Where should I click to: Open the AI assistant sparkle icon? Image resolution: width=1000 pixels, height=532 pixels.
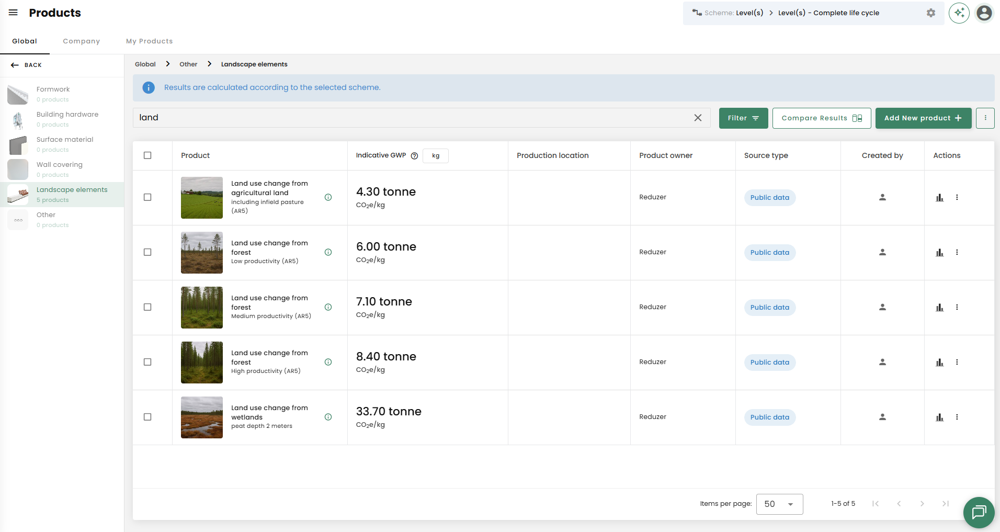959,13
